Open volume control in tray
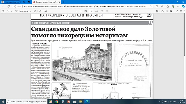Viewport: 186px width, 104px height. (171, 102)
